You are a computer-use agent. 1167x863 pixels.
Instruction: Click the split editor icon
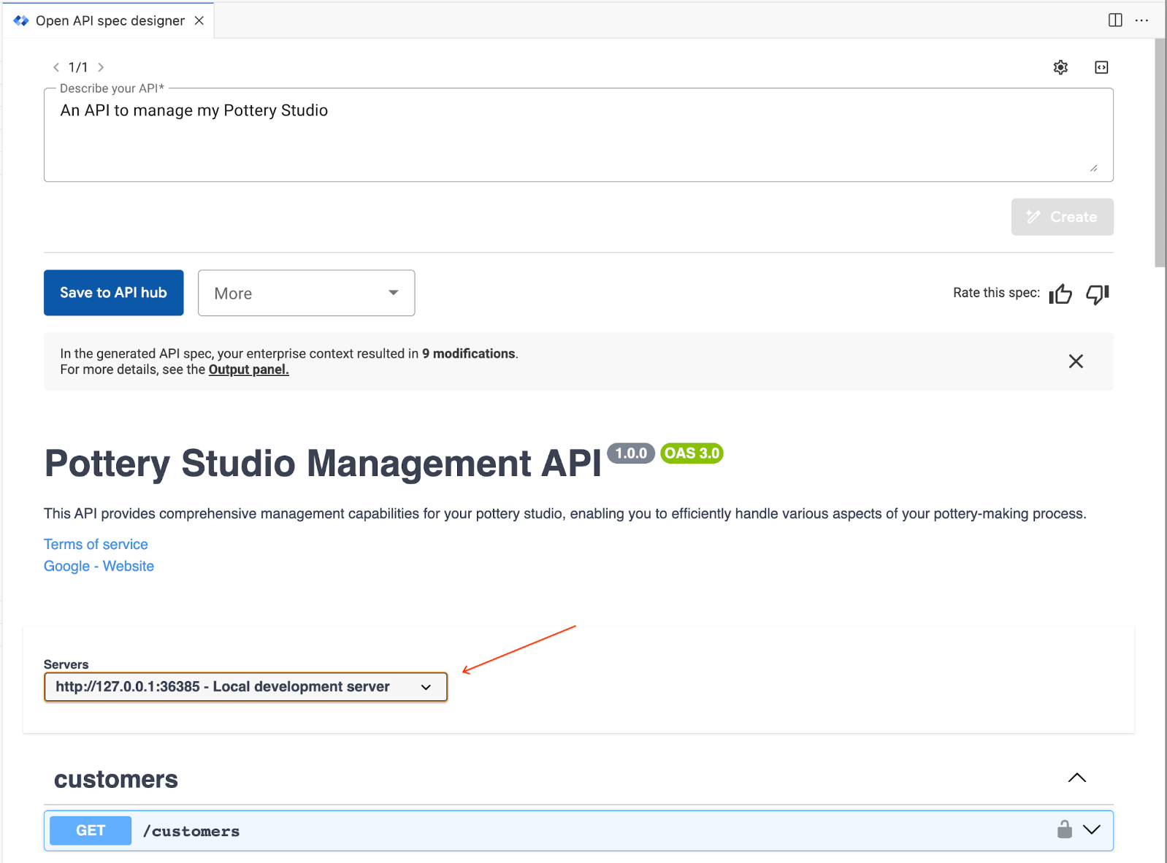[1115, 20]
